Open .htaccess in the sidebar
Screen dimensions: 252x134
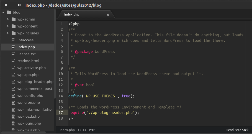tap(25, 40)
